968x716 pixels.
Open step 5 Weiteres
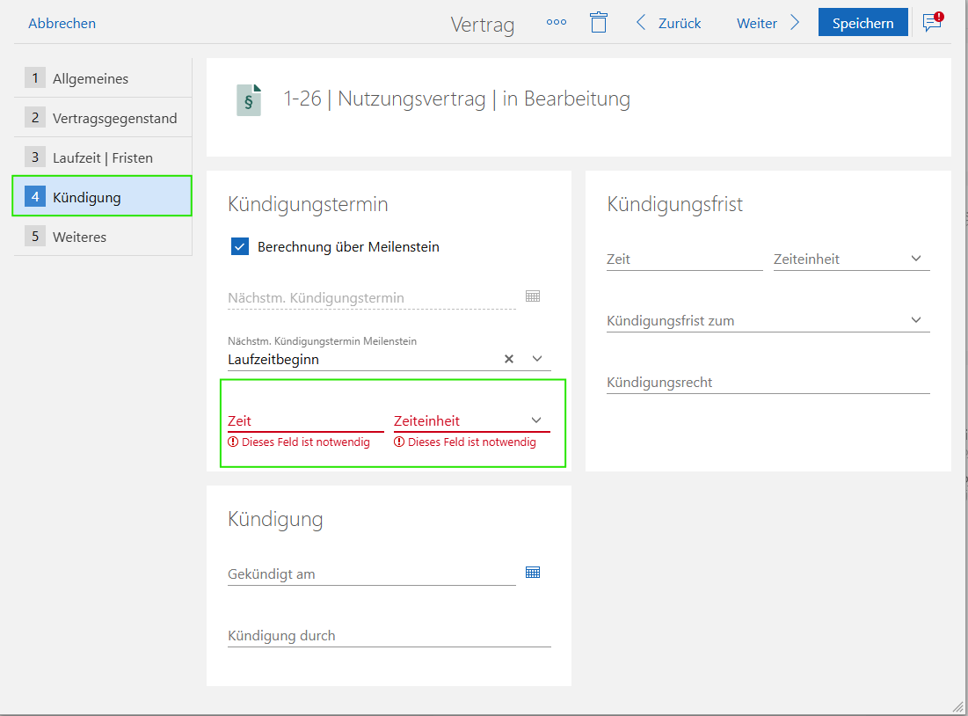click(103, 237)
